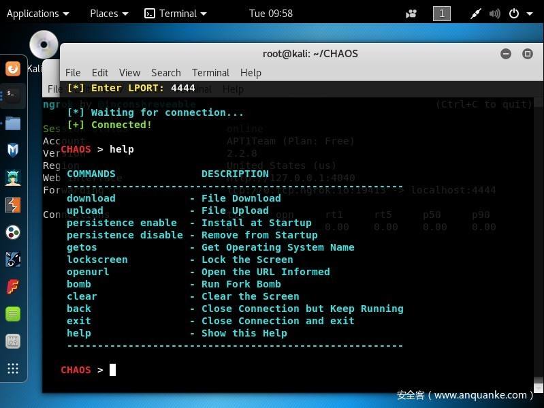Click the 'Enter LPORT: 4444' line
This screenshot has height=408, width=544.
point(131,88)
